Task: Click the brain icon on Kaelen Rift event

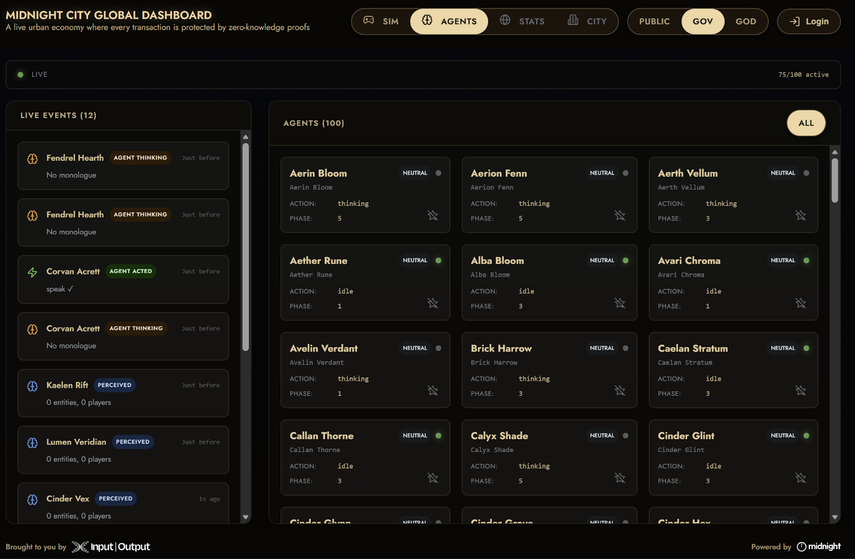Action: (33, 386)
